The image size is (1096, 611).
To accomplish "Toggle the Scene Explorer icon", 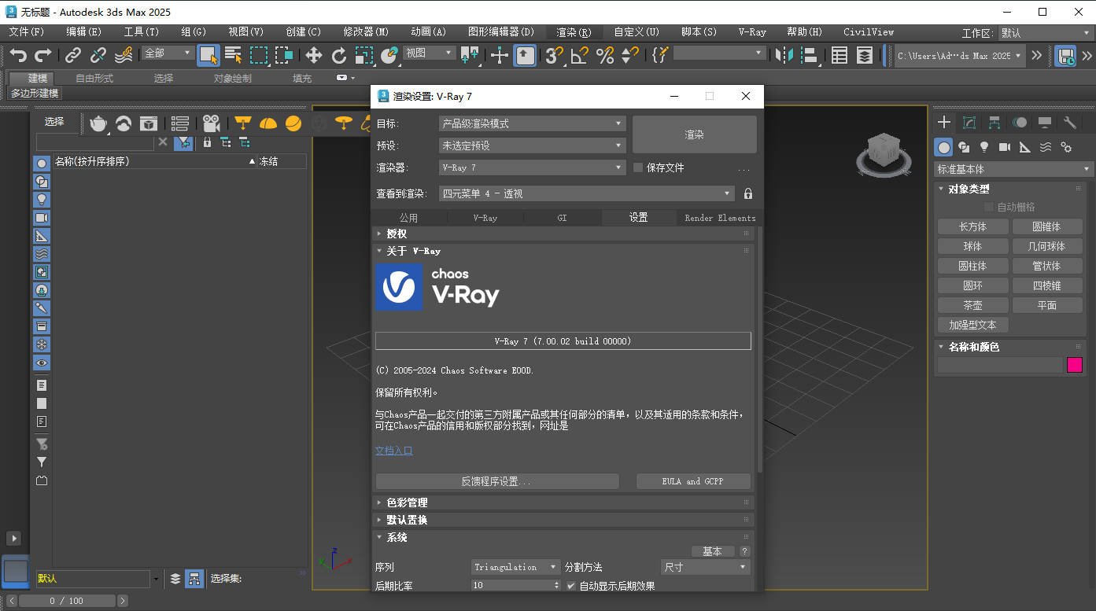I will (840, 55).
